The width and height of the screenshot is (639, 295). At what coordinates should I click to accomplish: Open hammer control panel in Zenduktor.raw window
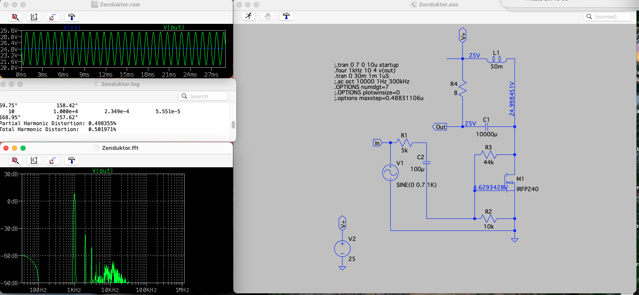click(x=71, y=17)
